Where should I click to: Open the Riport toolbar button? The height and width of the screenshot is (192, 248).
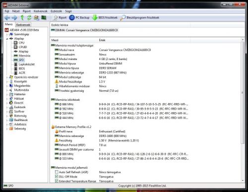tap(60, 17)
